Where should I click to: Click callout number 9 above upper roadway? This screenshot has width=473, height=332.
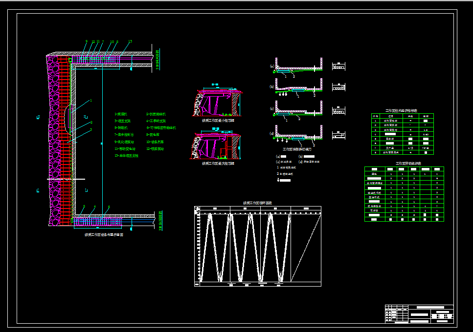click(86, 41)
